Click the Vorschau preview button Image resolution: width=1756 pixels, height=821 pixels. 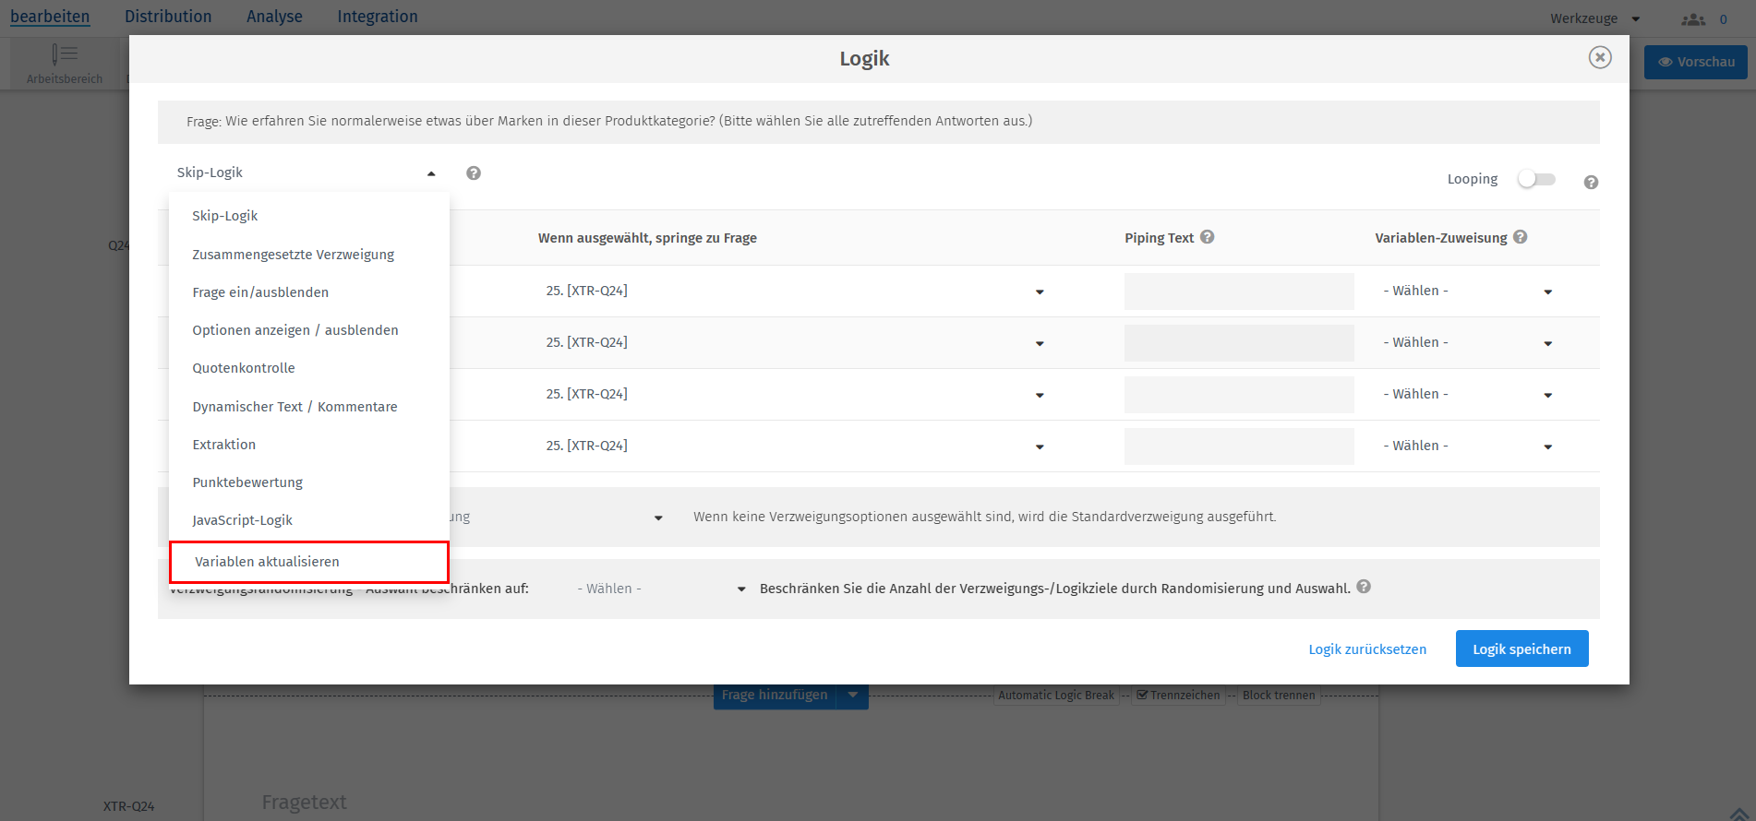(1695, 62)
